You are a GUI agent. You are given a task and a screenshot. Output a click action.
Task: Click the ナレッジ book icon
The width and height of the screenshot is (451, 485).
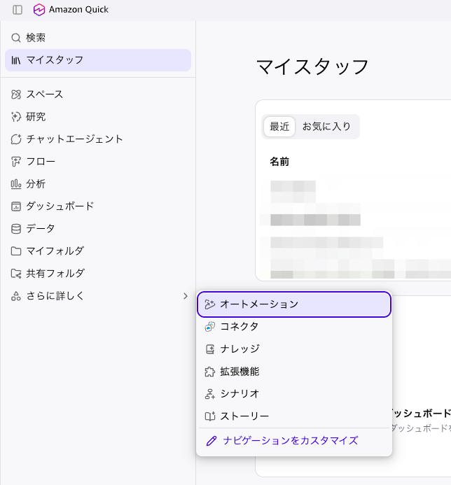pyautogui.click(x=209, y=349)
